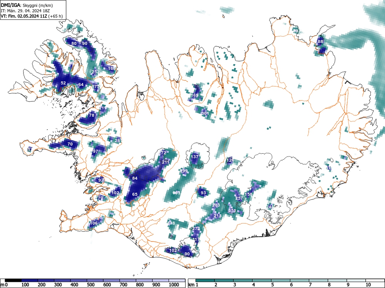Click the visibility value 78
The height and width of the screenshot is (288, 385).
pos(92,115)
